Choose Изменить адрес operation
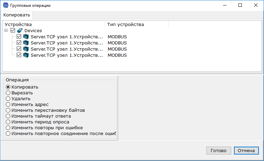The image size is (264, 161). pos(8,104)
